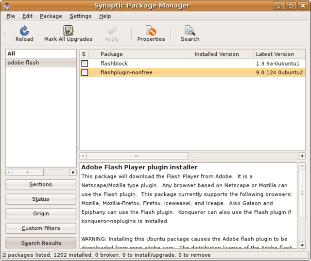
Task: Click left arrow of filter list scrollbar
Action: click(9, 173)
